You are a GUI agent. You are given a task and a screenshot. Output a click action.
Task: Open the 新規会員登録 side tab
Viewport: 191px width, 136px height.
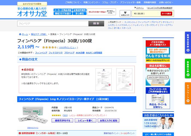point(188,43)
